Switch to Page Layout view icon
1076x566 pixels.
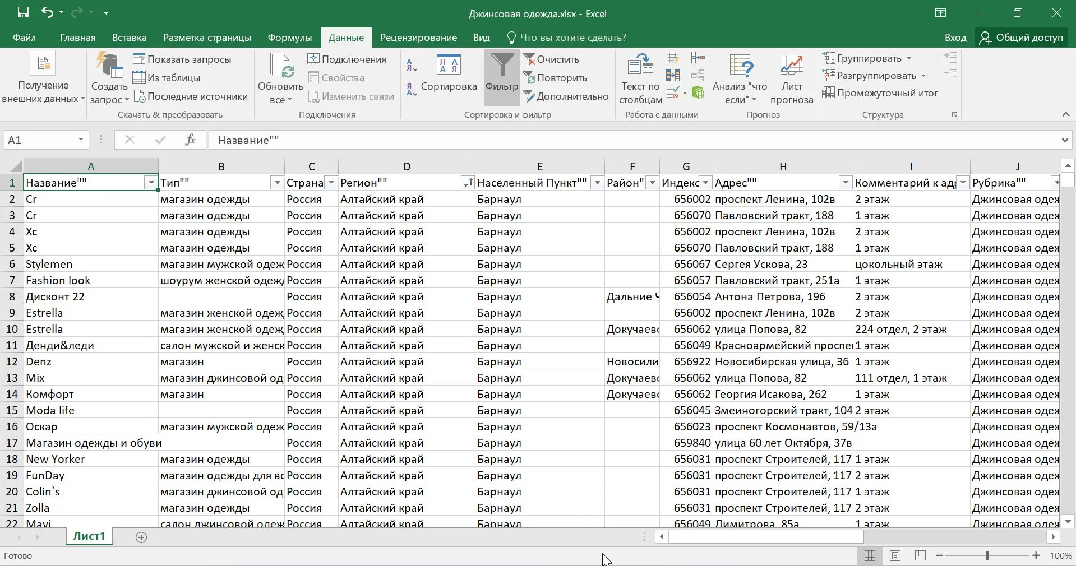(x=895, y=555)
